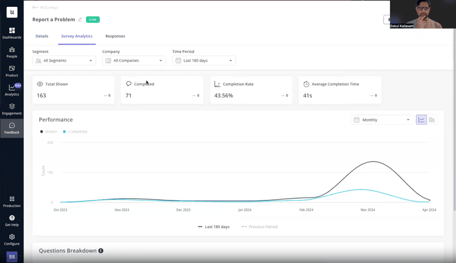Click Completion Rate value 43.56%
Viewport: 456px width, 263px height.
click(223, 96)
